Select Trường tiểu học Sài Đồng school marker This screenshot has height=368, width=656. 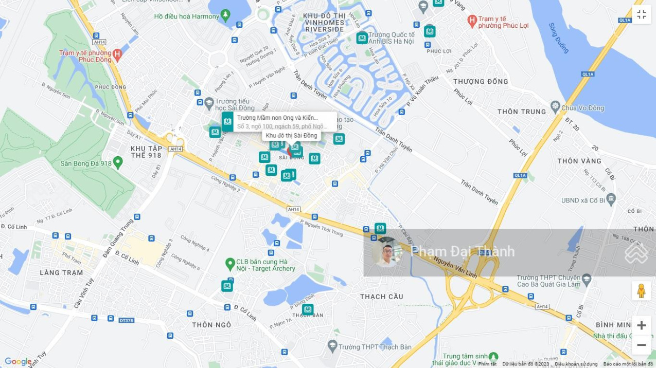pos(208,104)
